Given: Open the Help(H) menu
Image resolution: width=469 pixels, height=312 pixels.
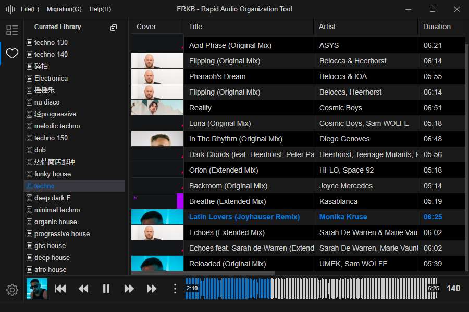Looking at the screenshot, I should tap(100, 9).
